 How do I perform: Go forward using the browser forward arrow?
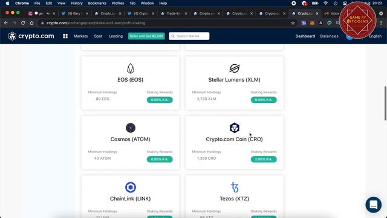point(15,23)
